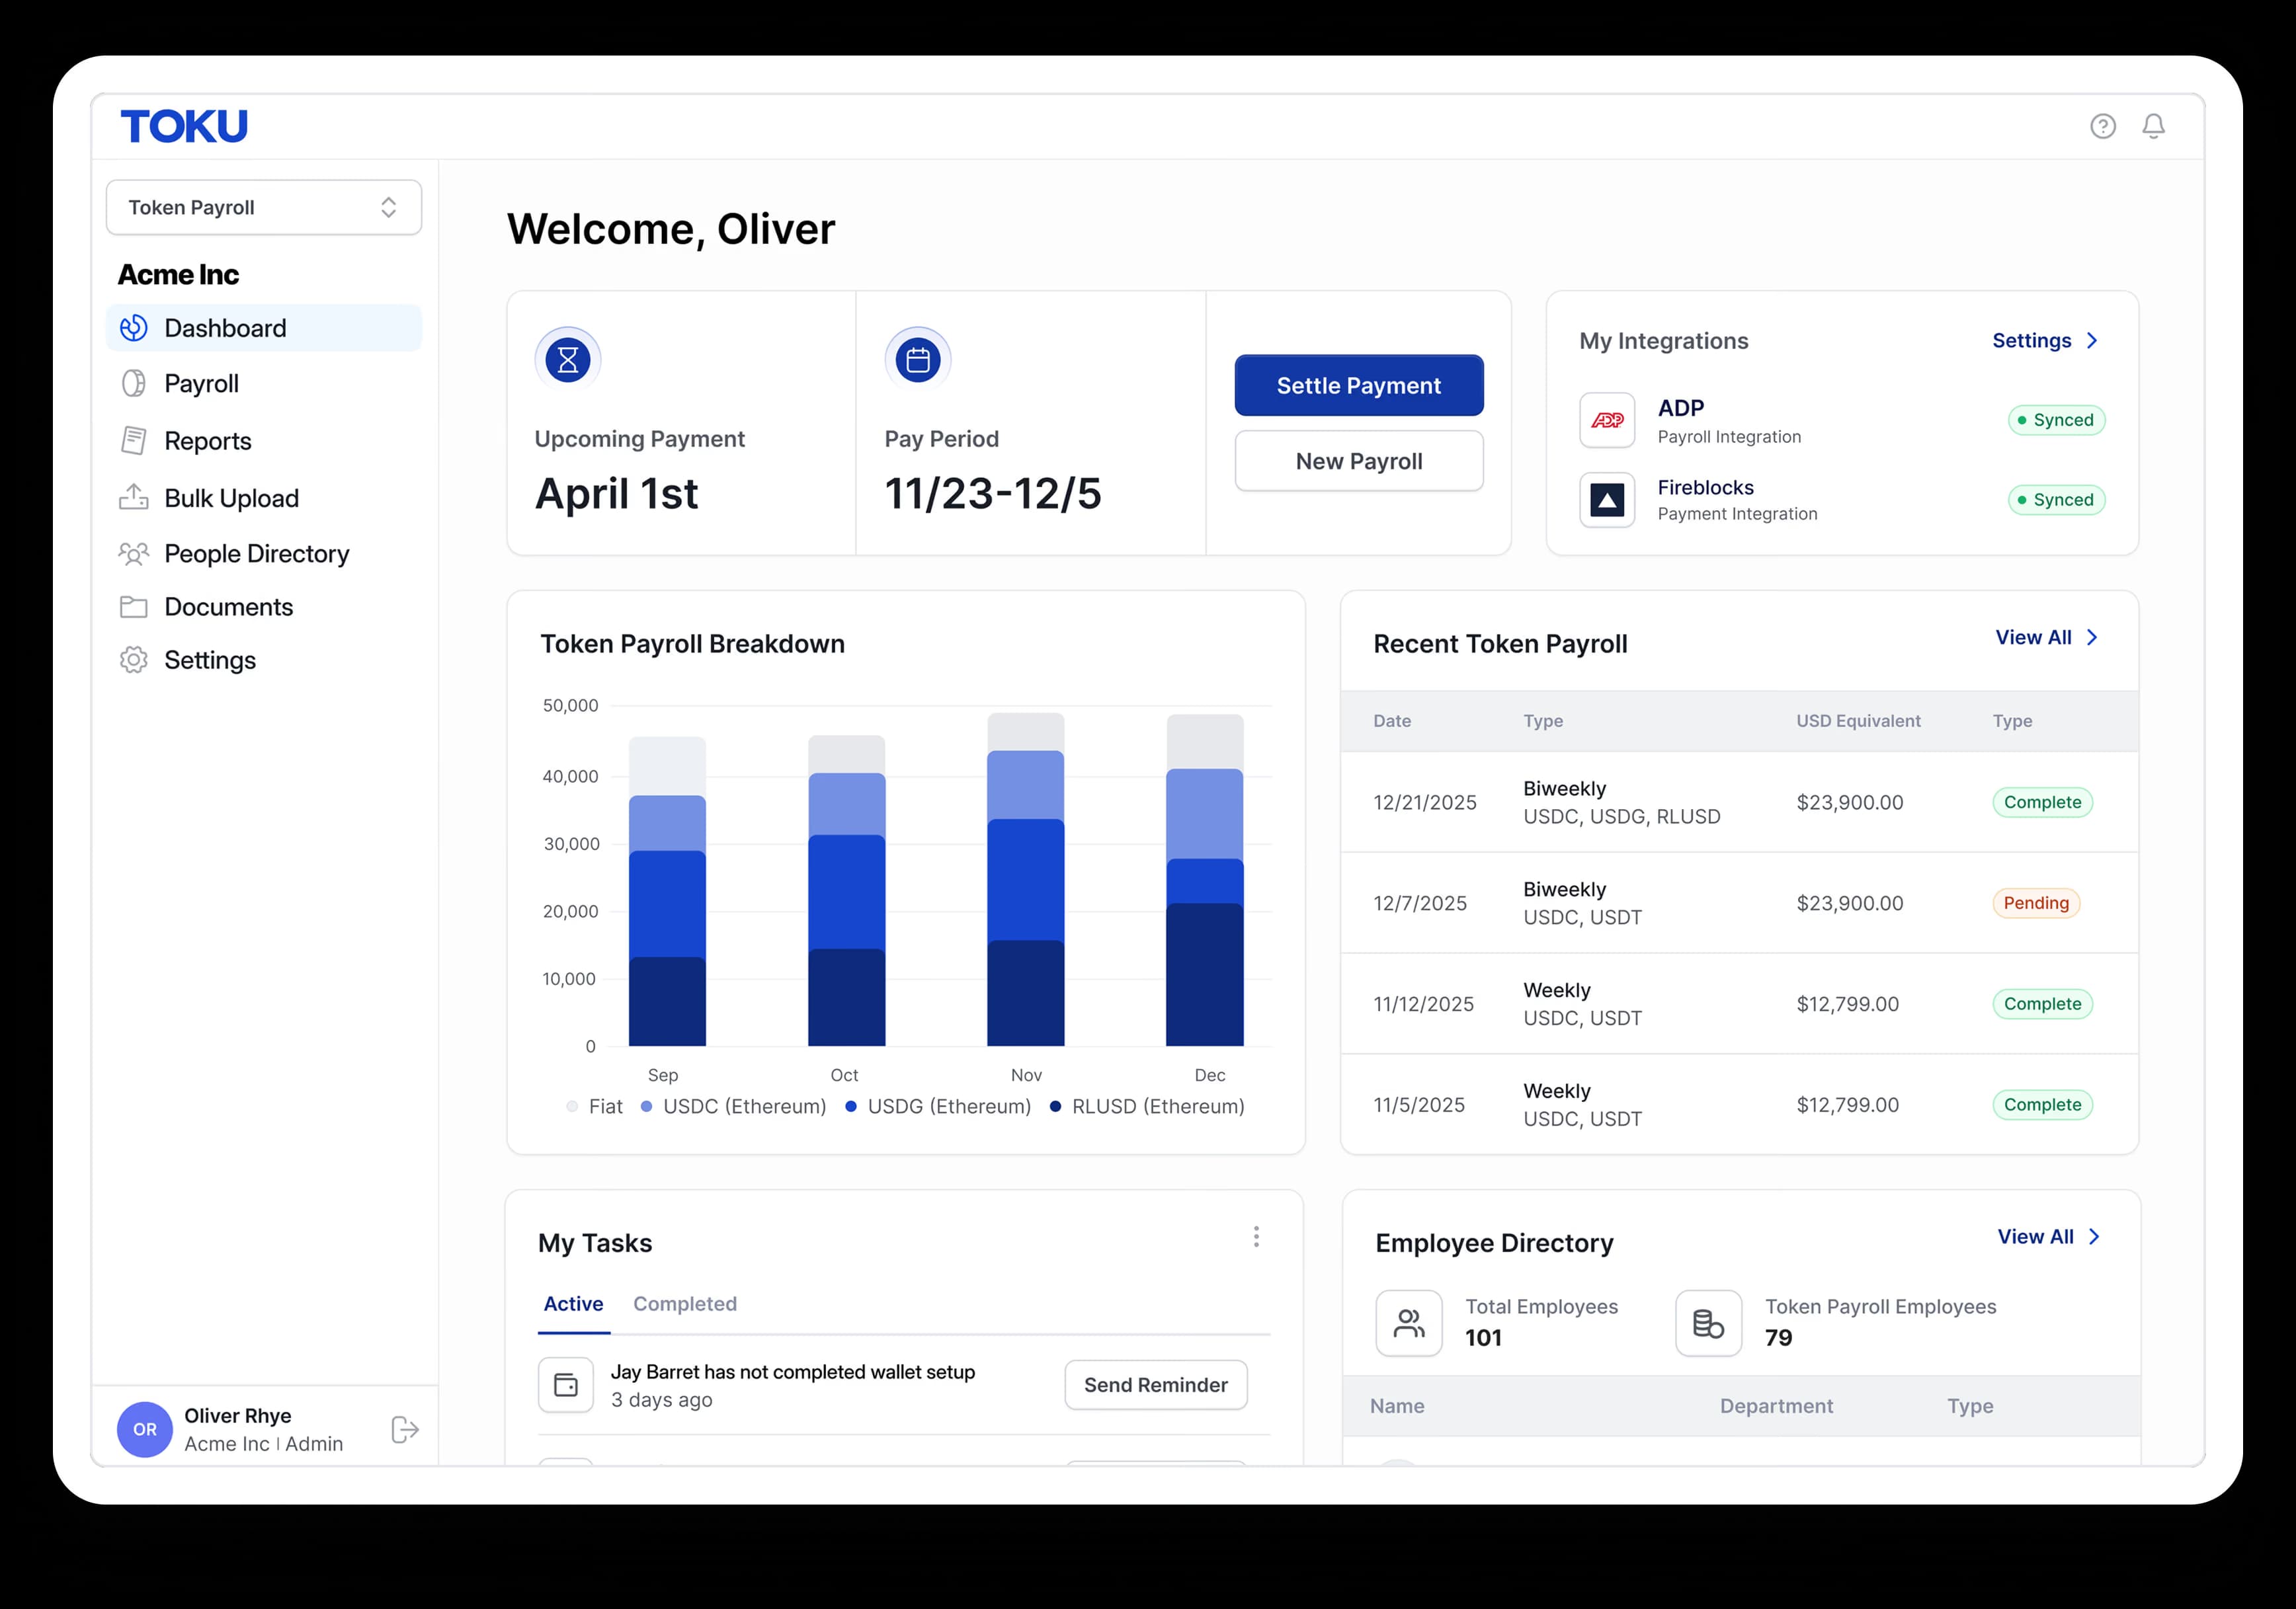The image size is (2296, 1609).
Task: Click the People Directory group icon
Action: coord(134,554)
